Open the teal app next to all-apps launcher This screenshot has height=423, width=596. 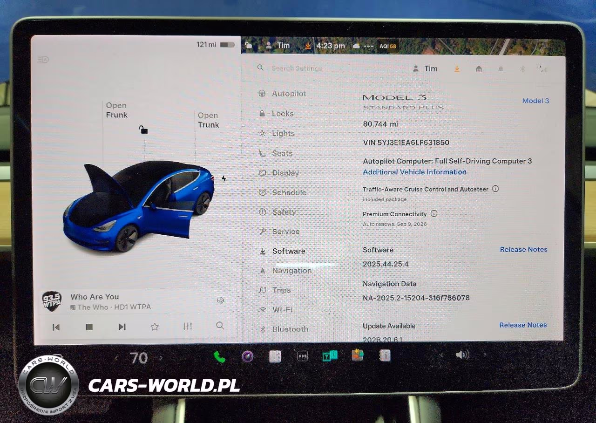[330, 356]
